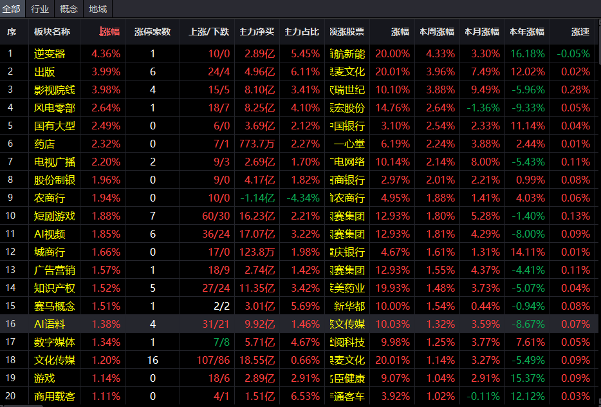The height and width of the screenshot is (407, 601).
Task: Open the 出版 sector
Action: pyautogui.click(x=44, y=71)
